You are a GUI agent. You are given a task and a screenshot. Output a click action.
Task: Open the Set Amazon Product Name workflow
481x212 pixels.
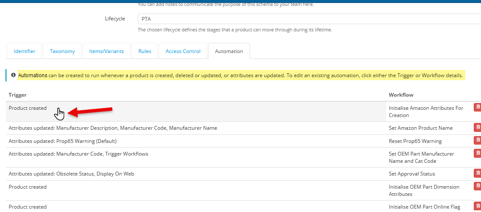click(x=420, y=128)
